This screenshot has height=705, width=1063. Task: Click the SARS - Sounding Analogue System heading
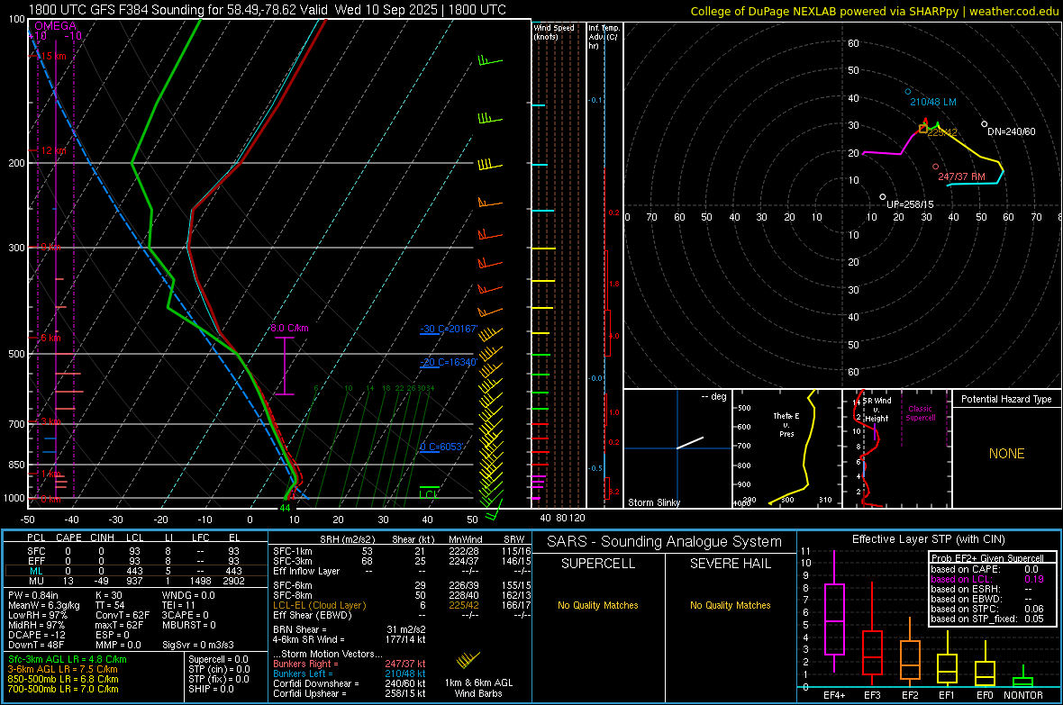click(664, 542)
